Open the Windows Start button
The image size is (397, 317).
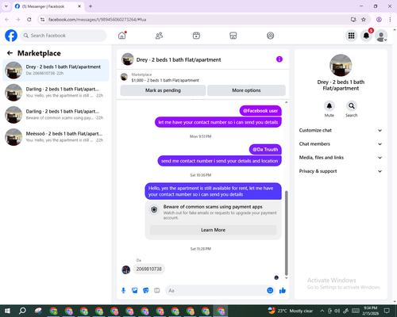pyautogui.click(x=7, y=311)
